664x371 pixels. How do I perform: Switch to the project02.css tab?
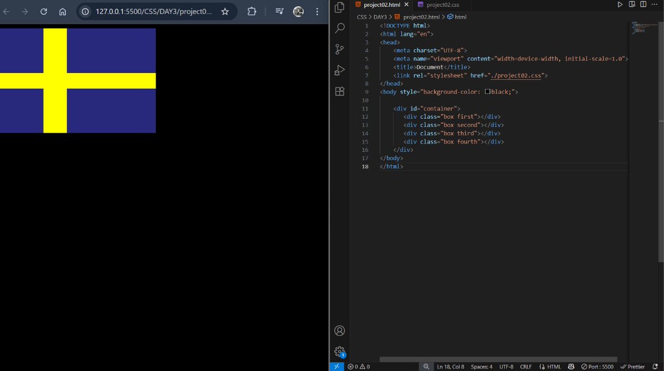click(x=439, y=4)
